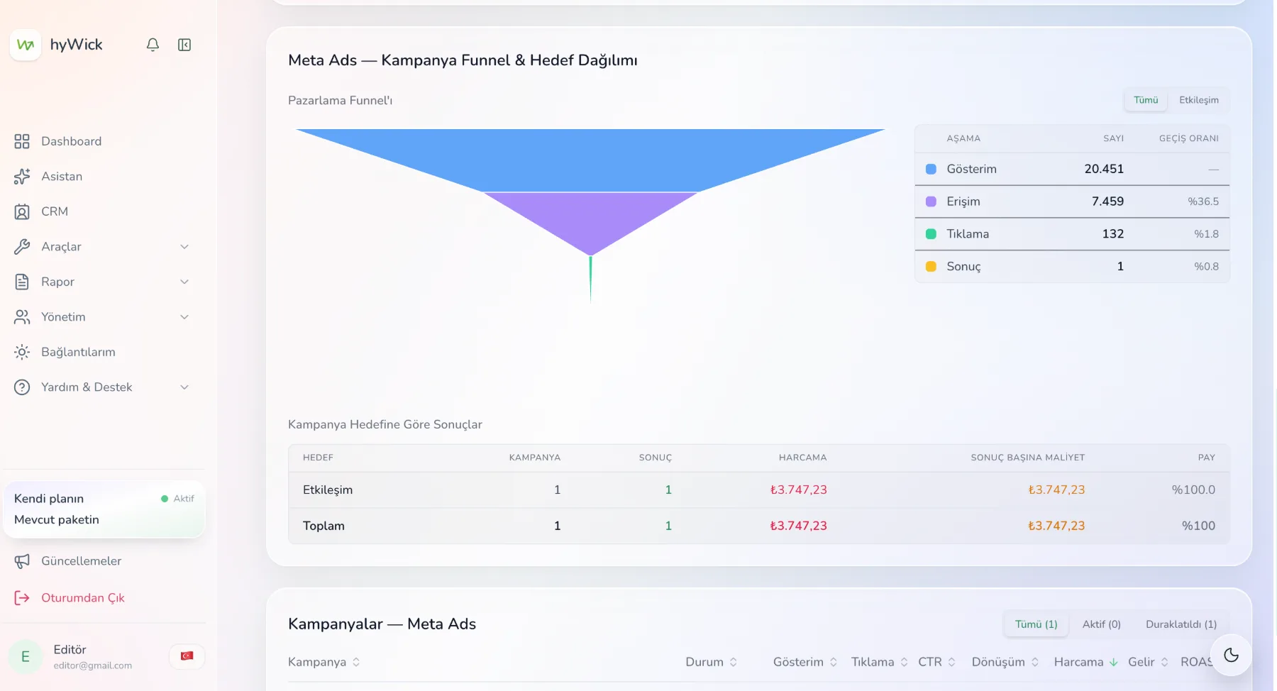Viewport: 1277px width, 691px height.
Task: Toggle dark mode moon button
Action: 1231,655
